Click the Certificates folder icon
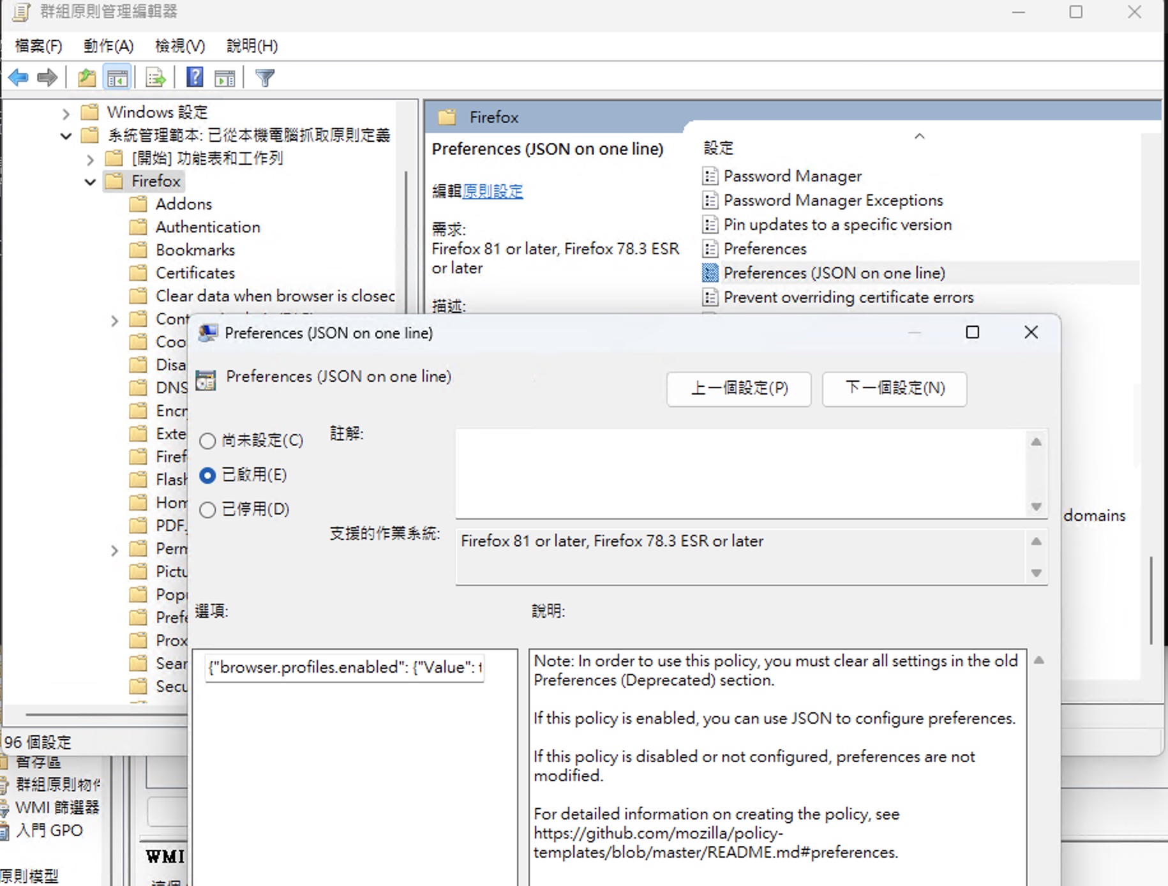Image resolution: width=1168 pixels, height=886 pixels. 138,273
